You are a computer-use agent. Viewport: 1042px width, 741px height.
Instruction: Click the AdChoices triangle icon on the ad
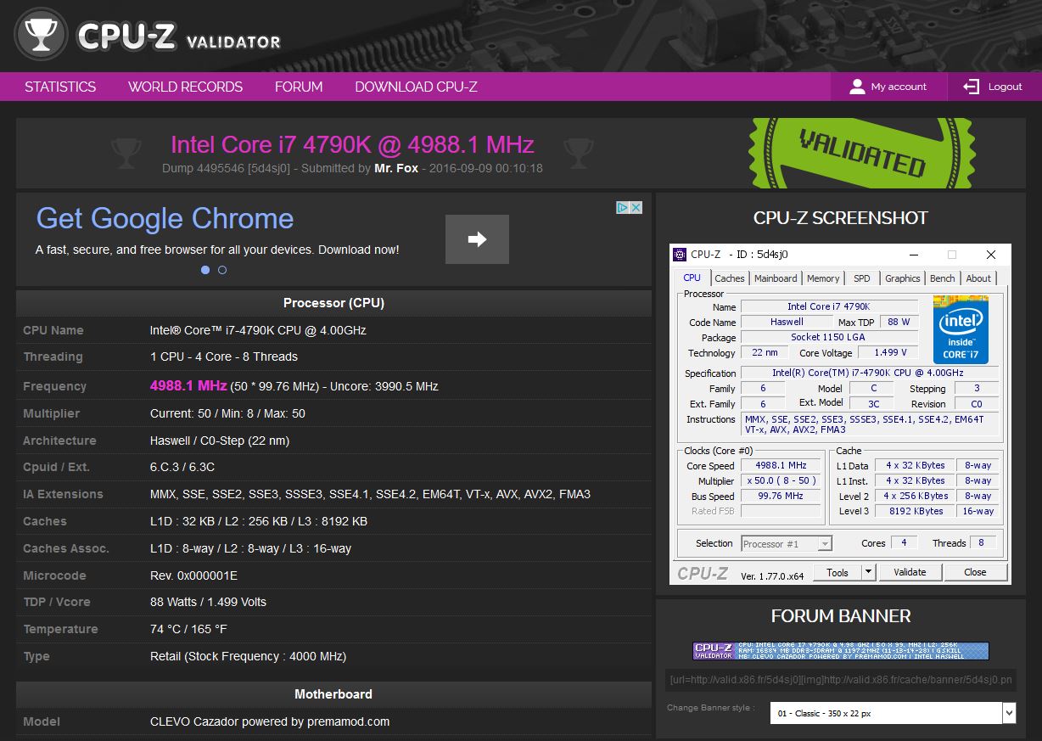pyautogui.click(x=622, y=207)
